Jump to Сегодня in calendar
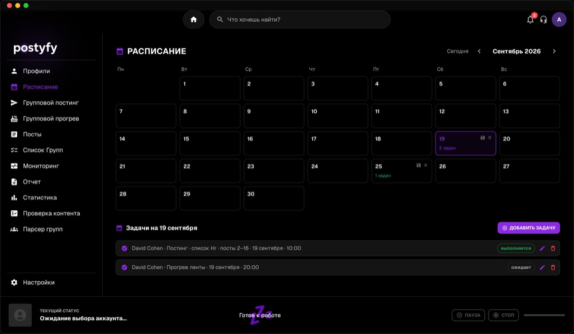This screenshot has height=334, width=574. pyautogui.click(x=457, y=51)
